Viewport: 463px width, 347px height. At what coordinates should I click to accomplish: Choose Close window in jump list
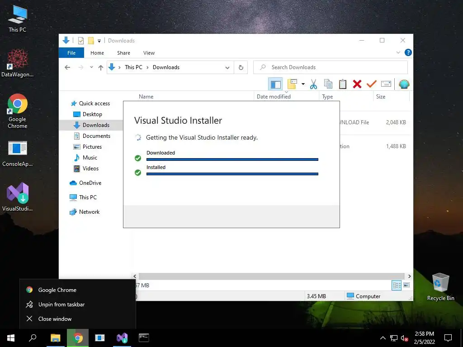click(78, 319)
